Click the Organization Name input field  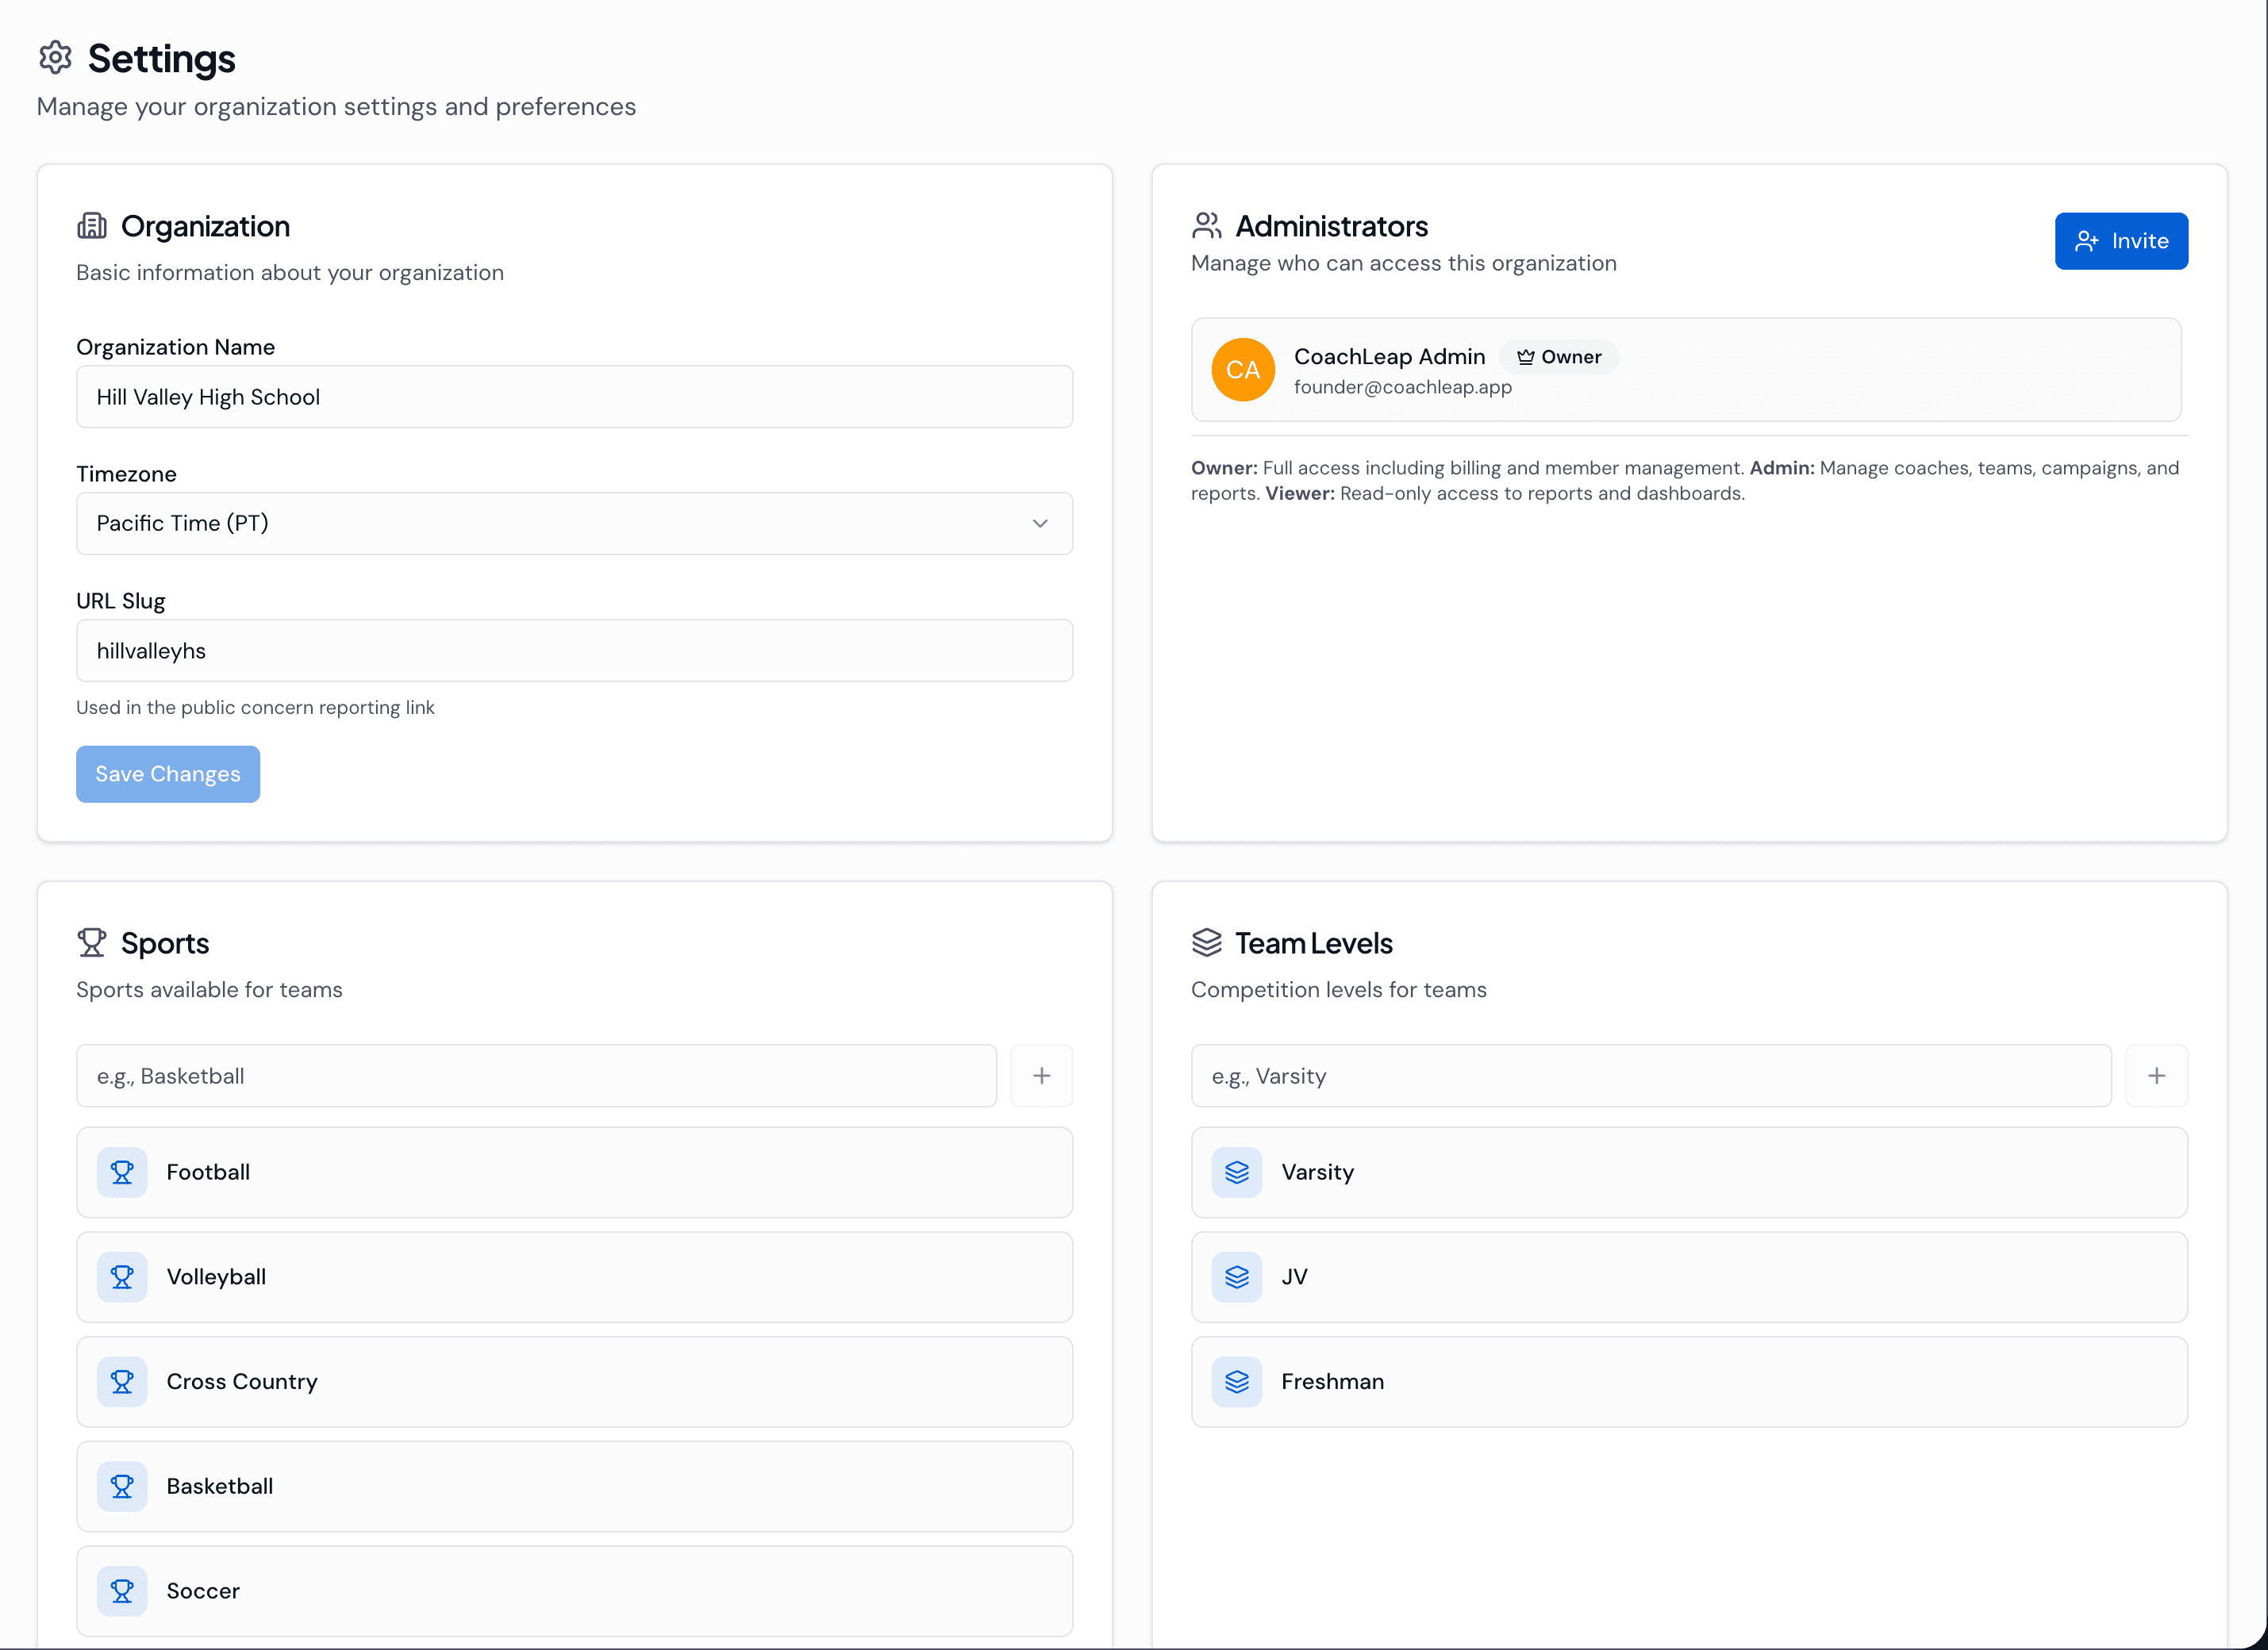coord(574,397)
